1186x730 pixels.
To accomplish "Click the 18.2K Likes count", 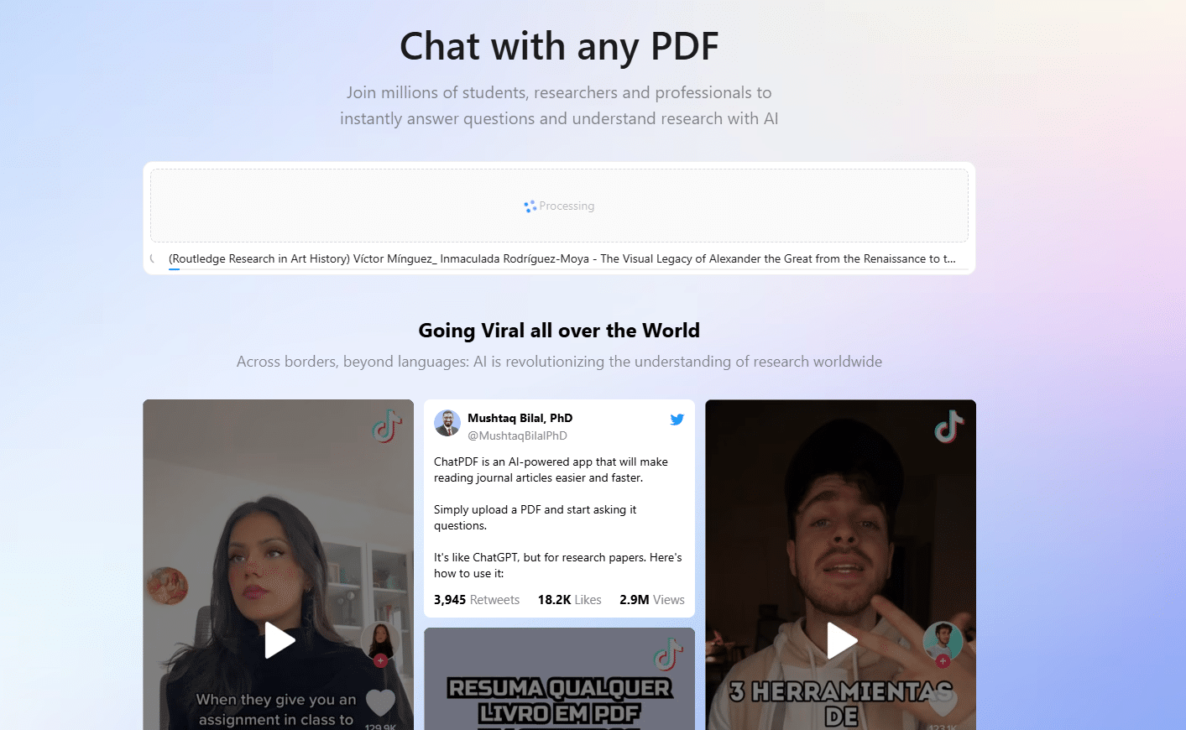I will pos(569,600).
